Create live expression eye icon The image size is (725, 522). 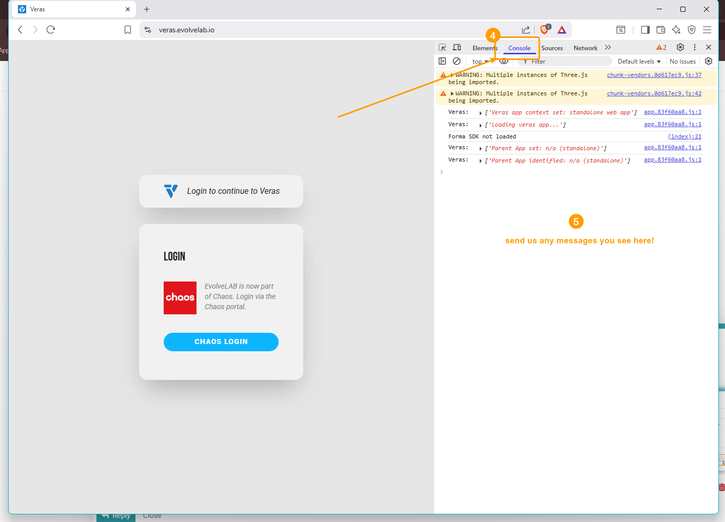click(504, 61)
